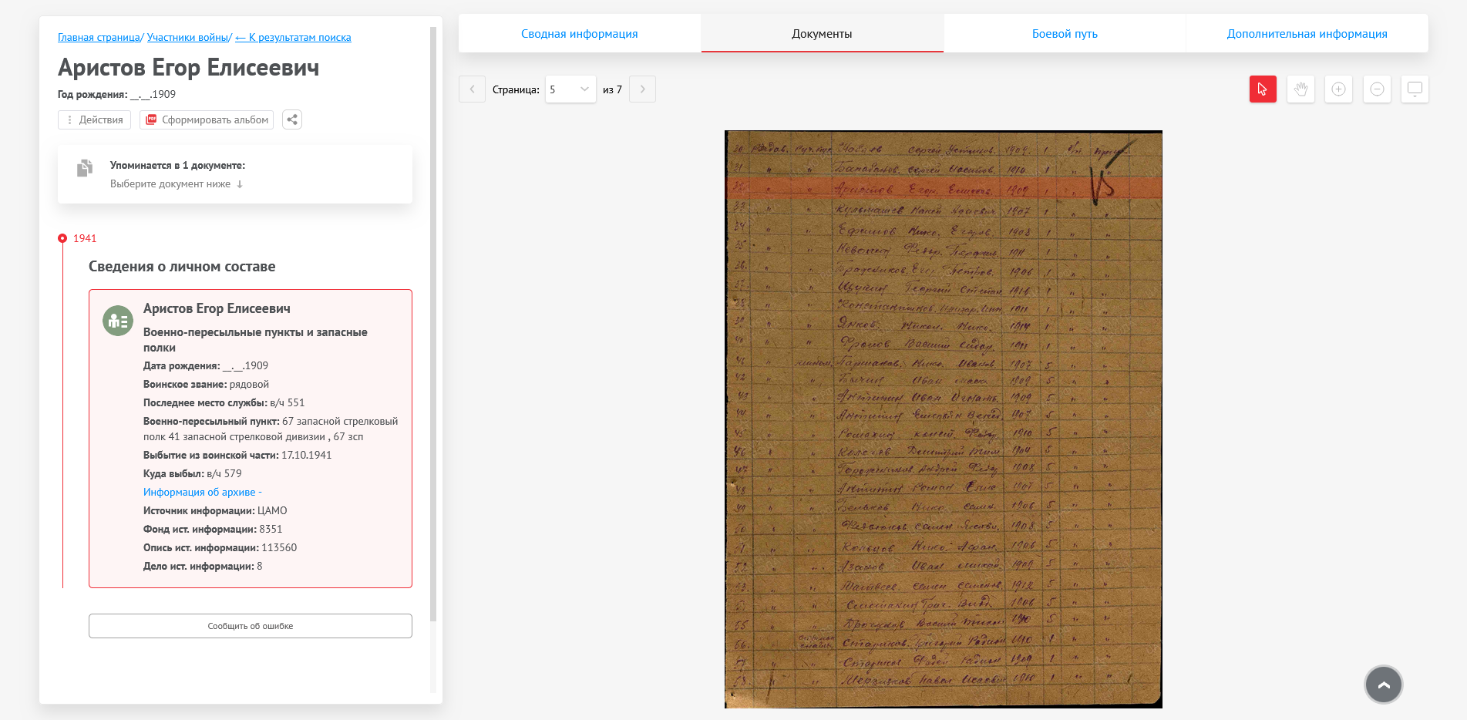Go to the next document page
Image resolution: width=1467 pixels, height=720 pixels.
point(642,89)
